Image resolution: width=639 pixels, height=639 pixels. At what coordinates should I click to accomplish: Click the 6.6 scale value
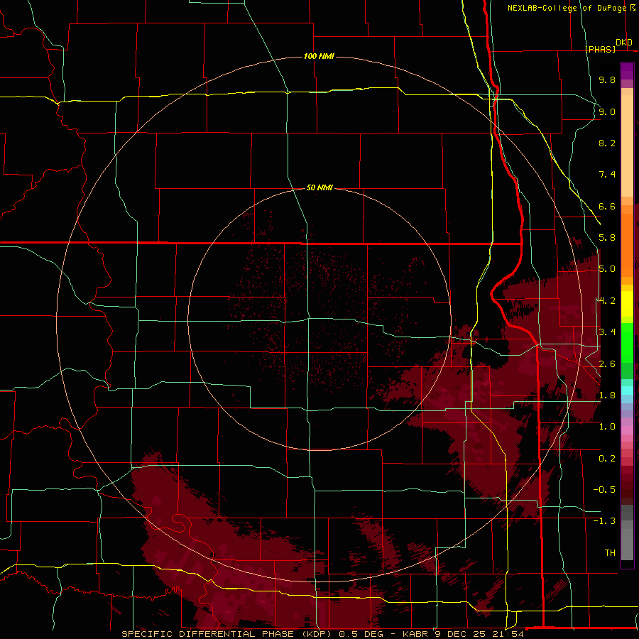[x=607, y=206]
